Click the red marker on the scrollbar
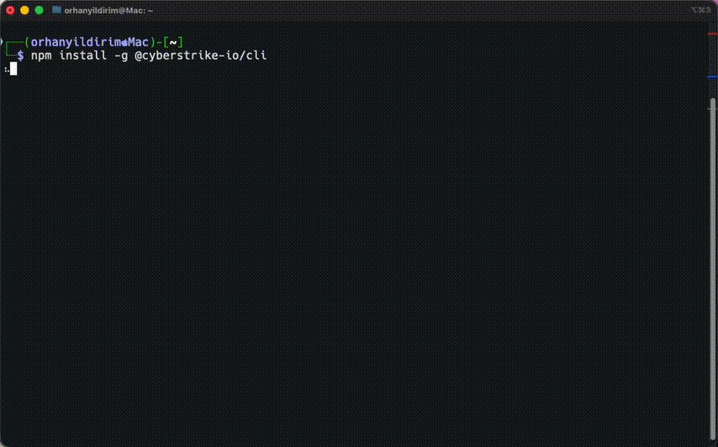718x447 pixels. pyautogui.click(x=712, y=34)
